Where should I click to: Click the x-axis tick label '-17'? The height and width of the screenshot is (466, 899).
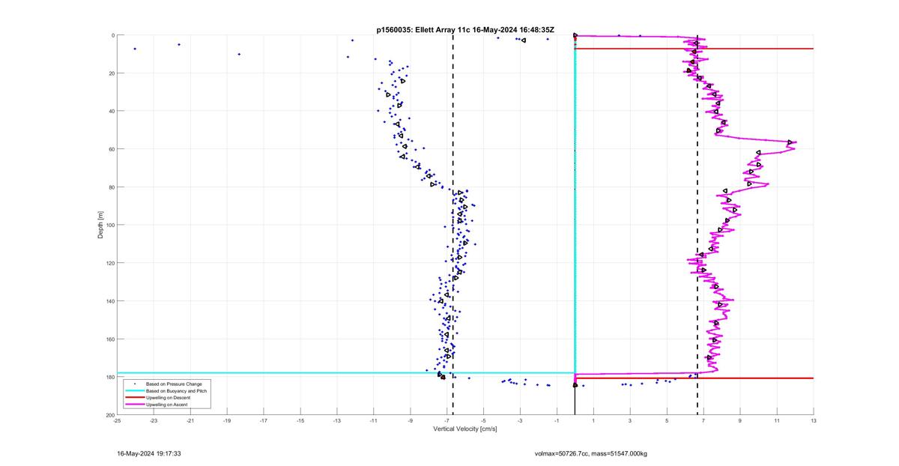[264, 420]
